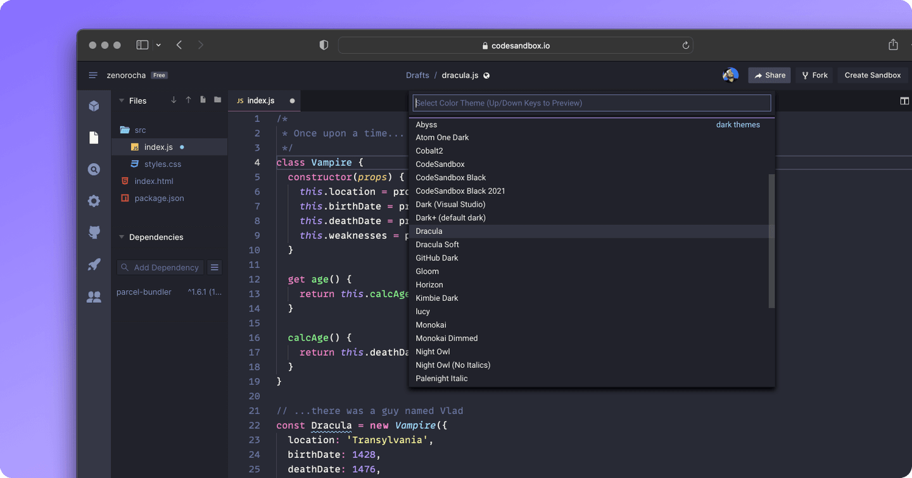
Task: Collapse the Files section
Action: click(x=121, y=101)
